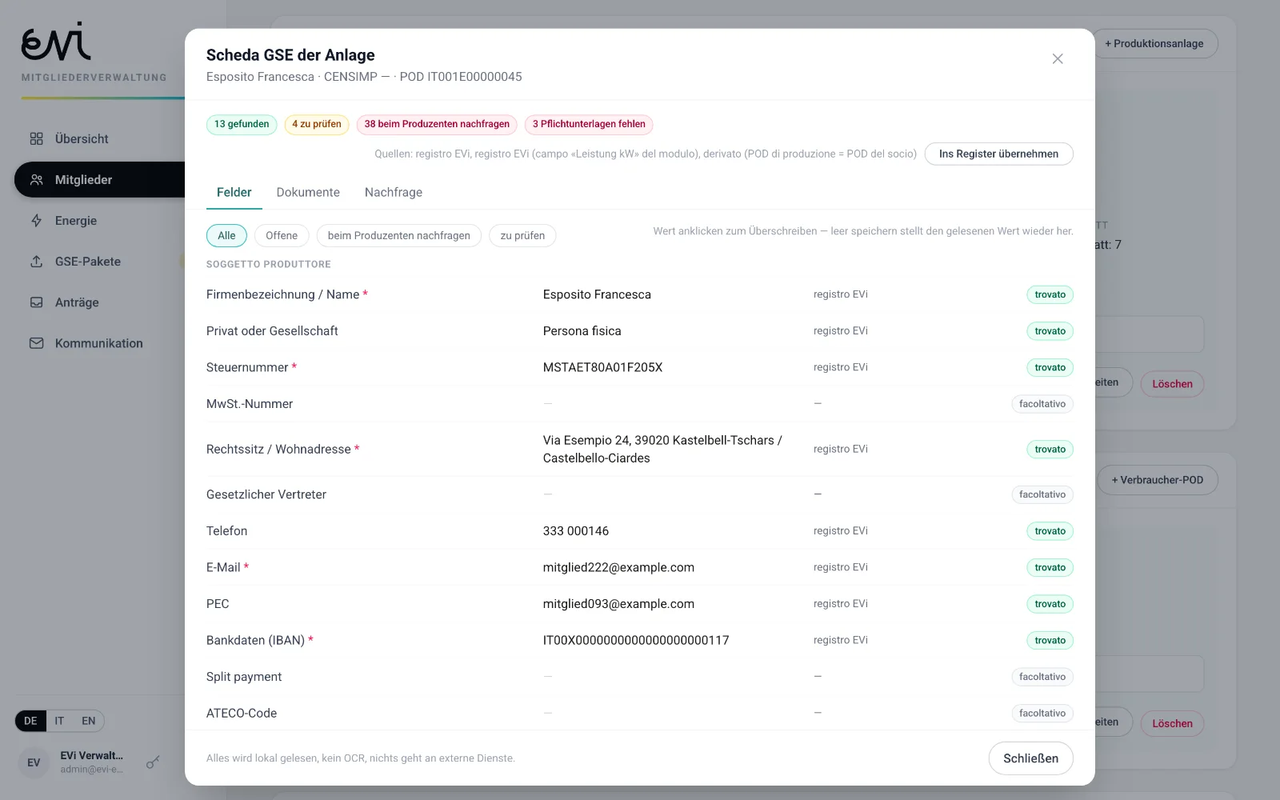Click the Schließen button

coord(1030,758)
